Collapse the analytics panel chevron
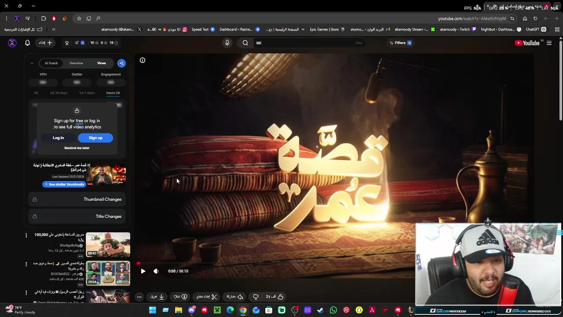This screenshot has height=317, width=563. pyautogui.click(x=32, y=63)
